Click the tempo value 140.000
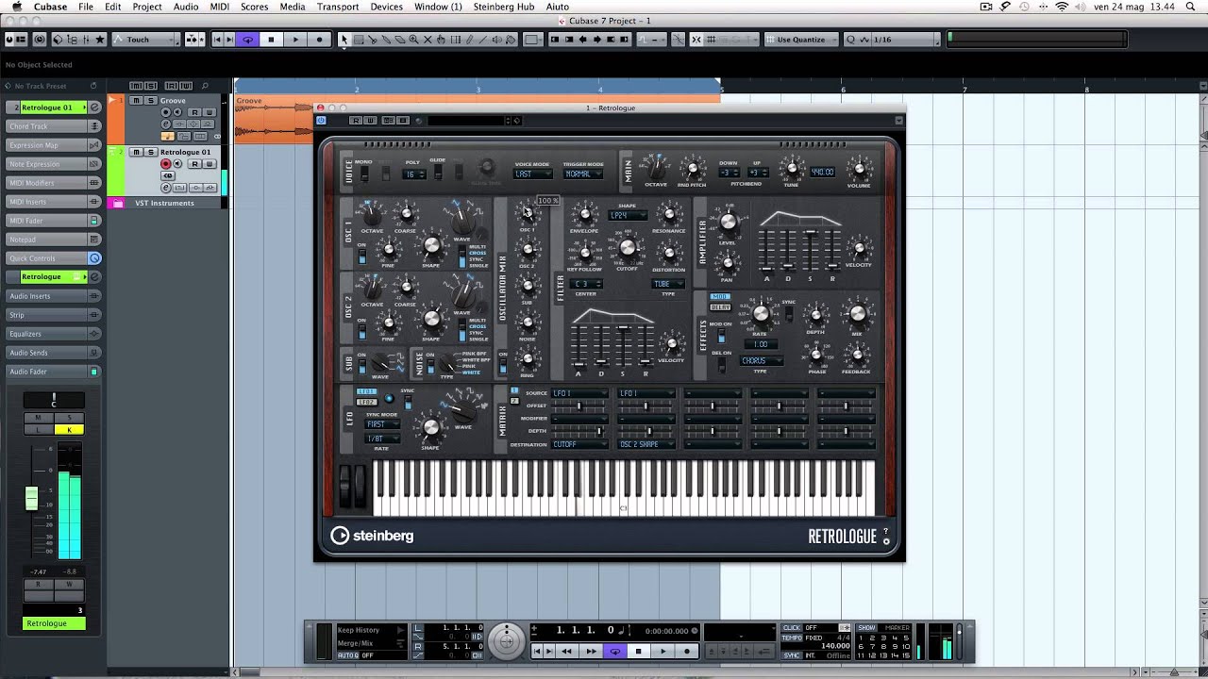Viewport: 1208px width, 679px height. tap(835, 646)
